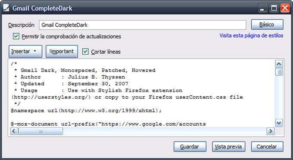Uncheck Permitir la comprobación de actualizaciones
Viewport: 293px width, 160px height.
pos(16,36)
